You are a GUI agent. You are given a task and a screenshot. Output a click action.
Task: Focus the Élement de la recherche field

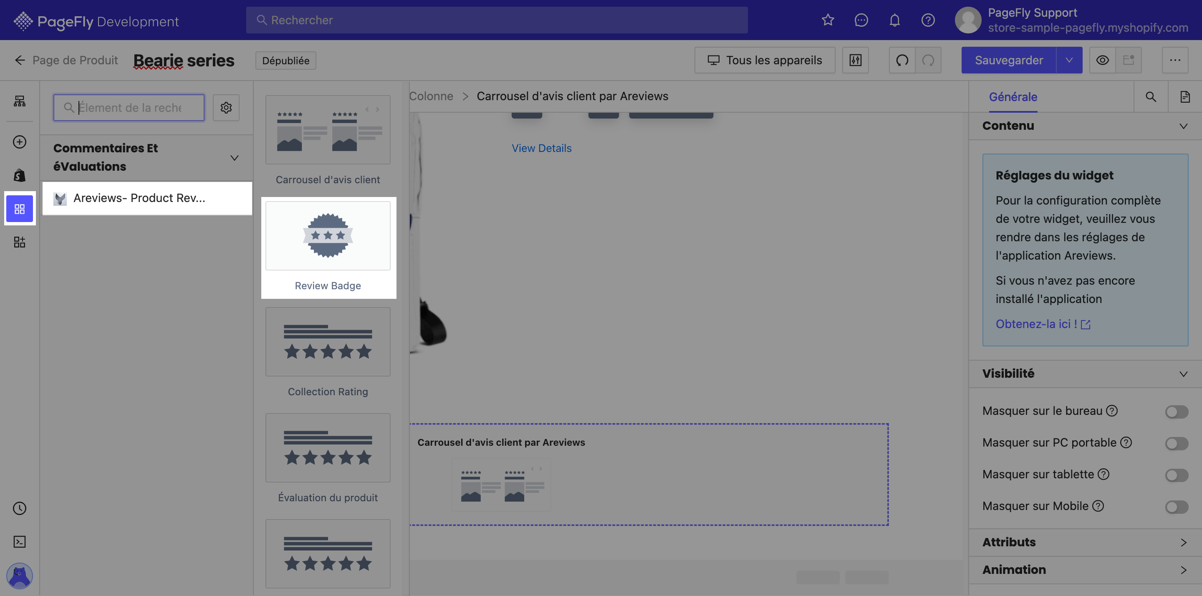click(129, 108)
